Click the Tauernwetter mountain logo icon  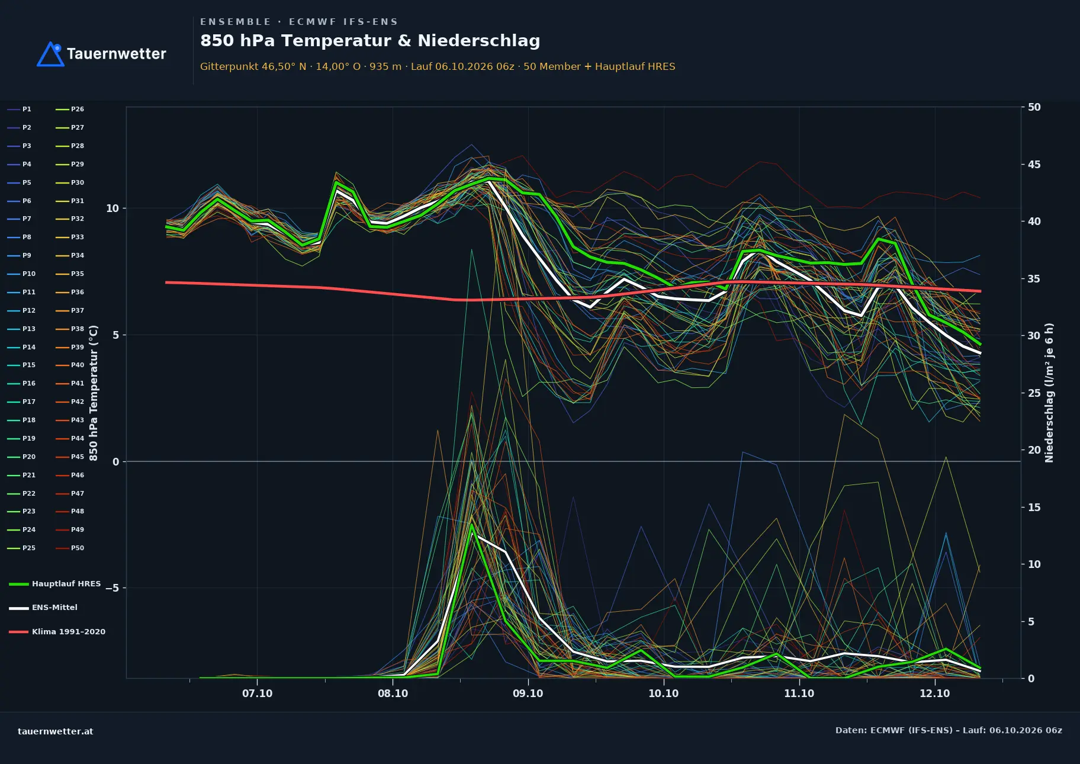(x=51, y=54)
